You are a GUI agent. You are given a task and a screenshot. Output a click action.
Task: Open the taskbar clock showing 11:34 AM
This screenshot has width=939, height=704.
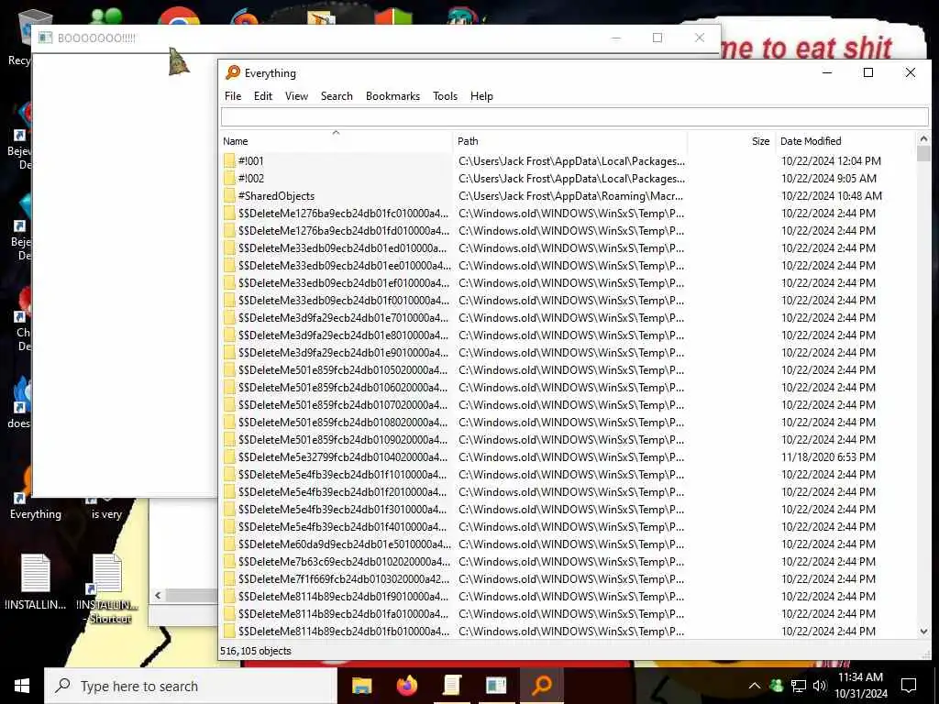(860, 686)
